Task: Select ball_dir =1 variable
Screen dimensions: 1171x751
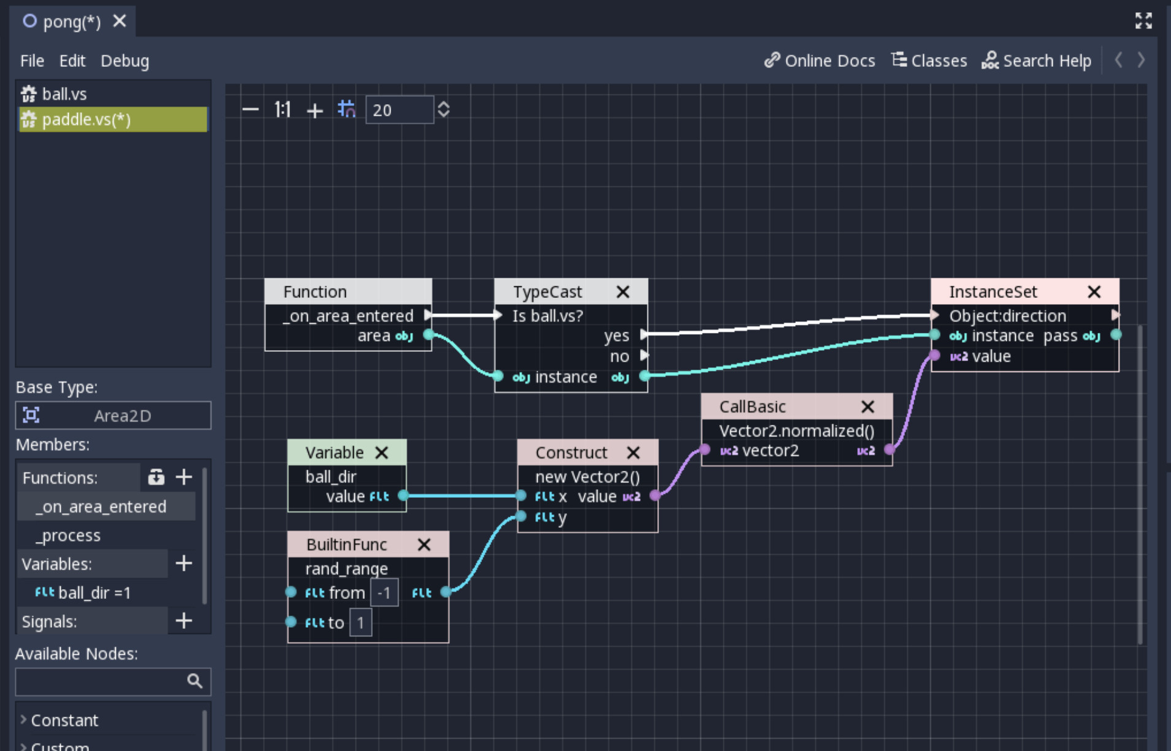Action: click(107, 593)
